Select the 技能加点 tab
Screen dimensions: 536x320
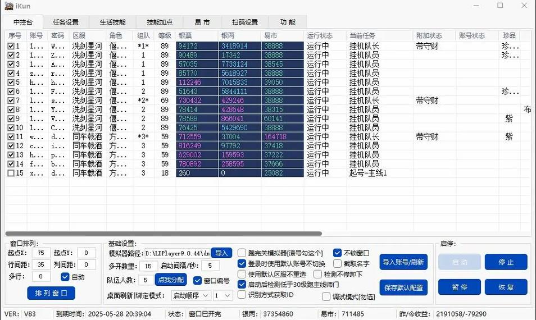pos(160,22)
